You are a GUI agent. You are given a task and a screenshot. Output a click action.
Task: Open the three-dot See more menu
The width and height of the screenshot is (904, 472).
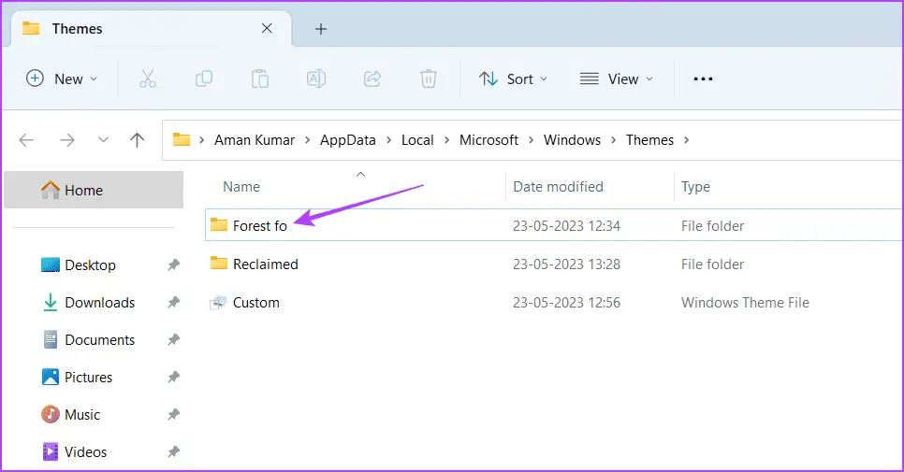pyautogui.click(x=703, y=79)
